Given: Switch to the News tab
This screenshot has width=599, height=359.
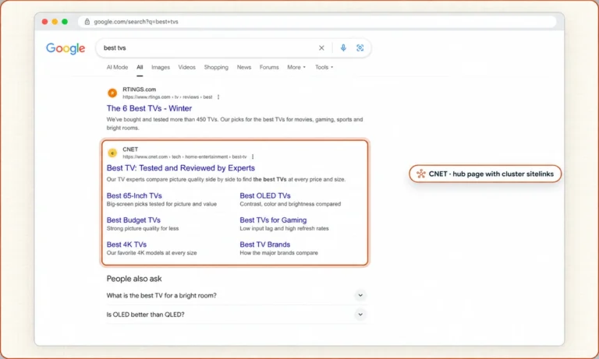Looking at the screenshot, I should pos(243,67).
